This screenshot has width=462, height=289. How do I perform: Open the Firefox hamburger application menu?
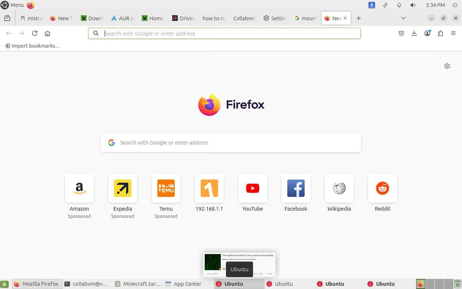click(x=453, y=33)
